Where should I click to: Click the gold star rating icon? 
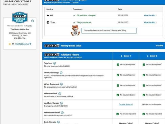(x=10, y=44)
